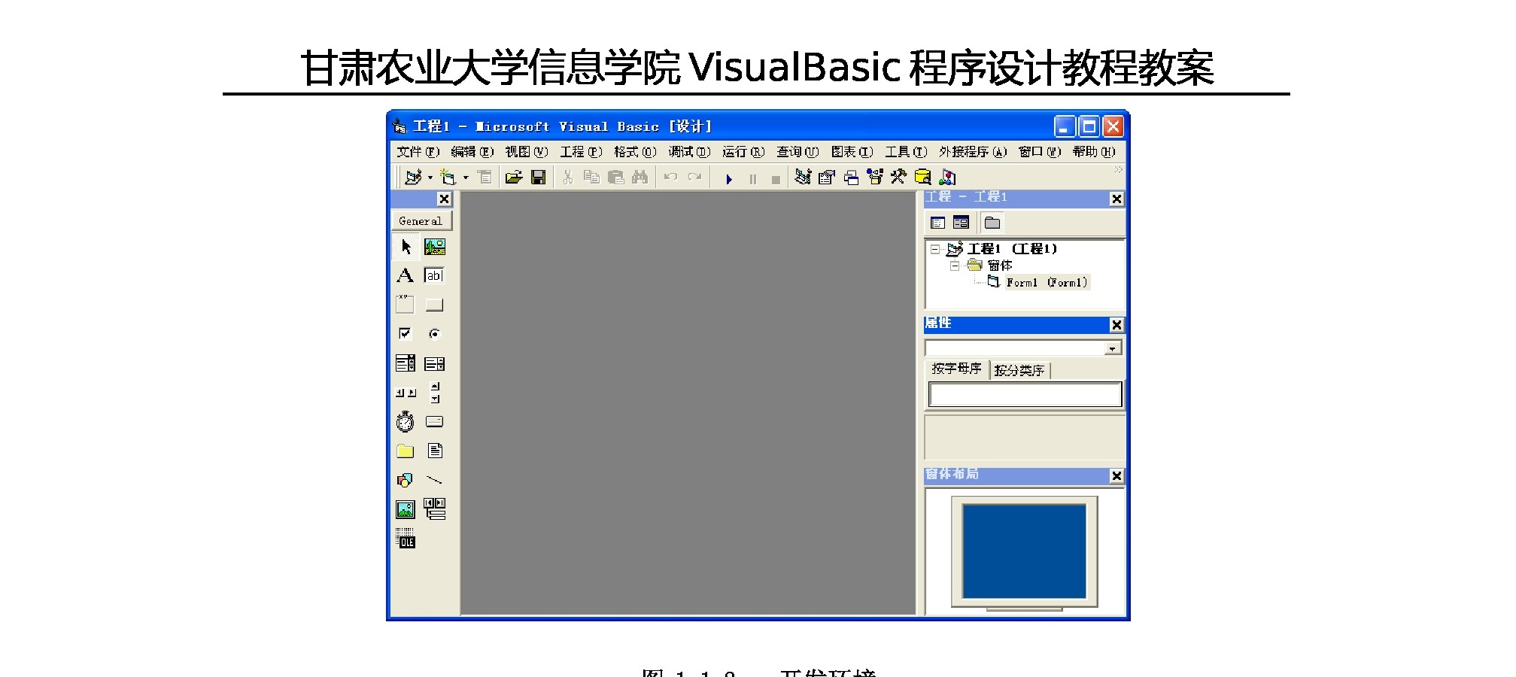1516x677 pixels.
Task: Select the Data control tool
Action: pos(435,509)
